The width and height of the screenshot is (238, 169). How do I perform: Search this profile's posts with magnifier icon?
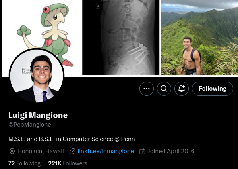[x=164, y=89]
